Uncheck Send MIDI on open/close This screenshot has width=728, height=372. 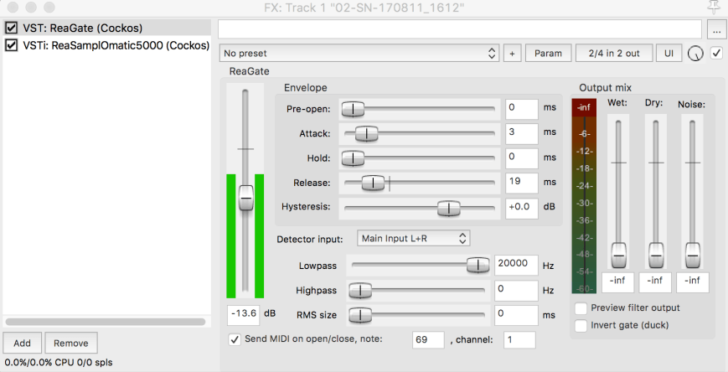[x=235, y=338]
